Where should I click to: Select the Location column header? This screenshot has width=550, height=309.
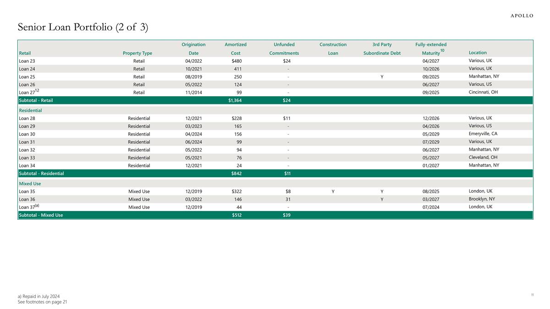pos(478,53)
